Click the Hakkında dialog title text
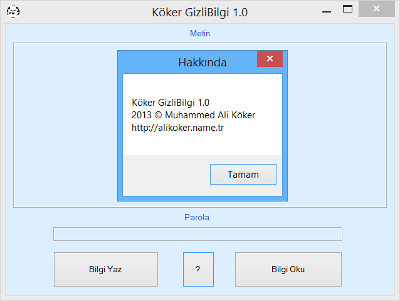400x301 pixels. click(x=202, y=63)
